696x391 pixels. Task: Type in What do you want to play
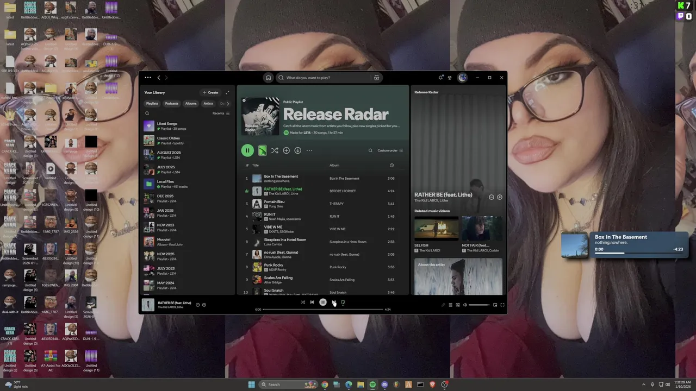tap(323, 78)
